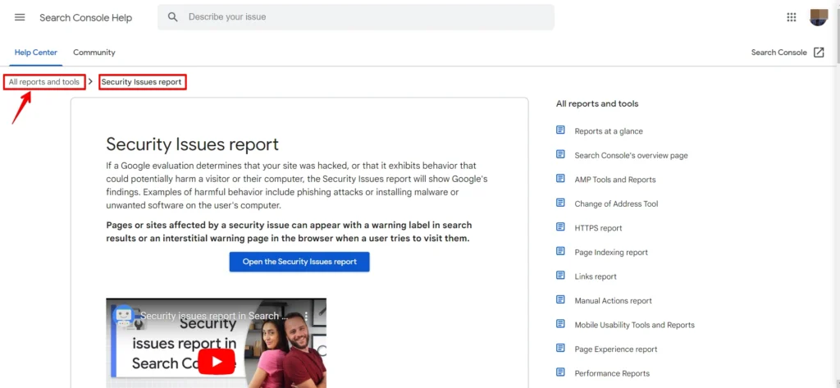Image resolution: width=840 pixels, height=388 pixels.
Task: Click document icon beside AMP Tools and Reports
Action: 560,179
